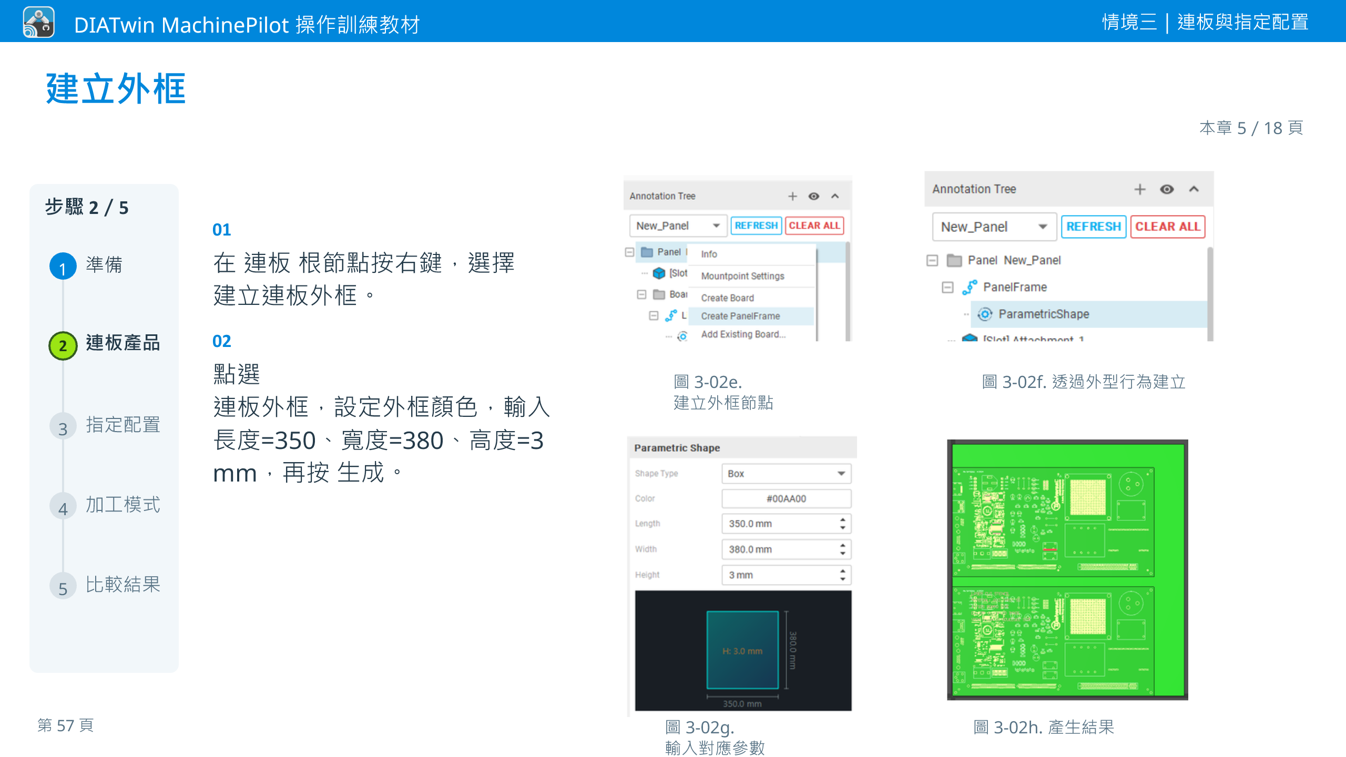Decrease Width with the down spinner arrow
The width and height of the screenshot is (1346, 757).
843,554
